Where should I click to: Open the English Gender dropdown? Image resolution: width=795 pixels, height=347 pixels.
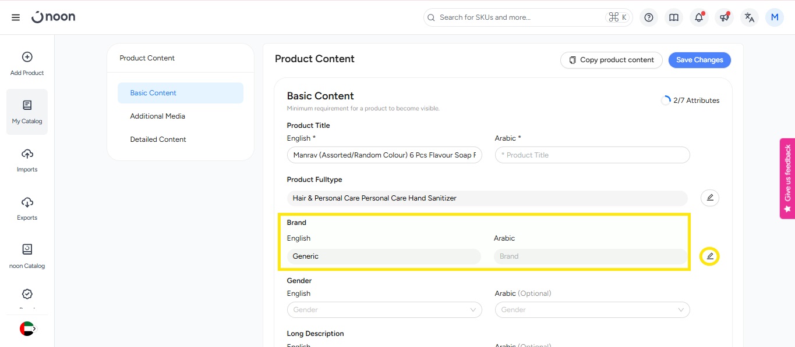384,310
